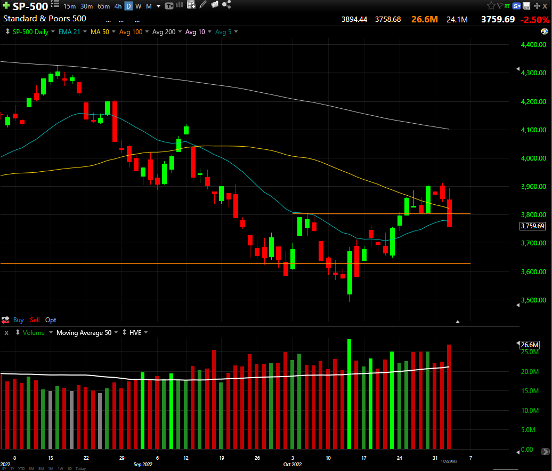
Task: Open the symbol list icon beside SP-500
Action: (55, 4)
